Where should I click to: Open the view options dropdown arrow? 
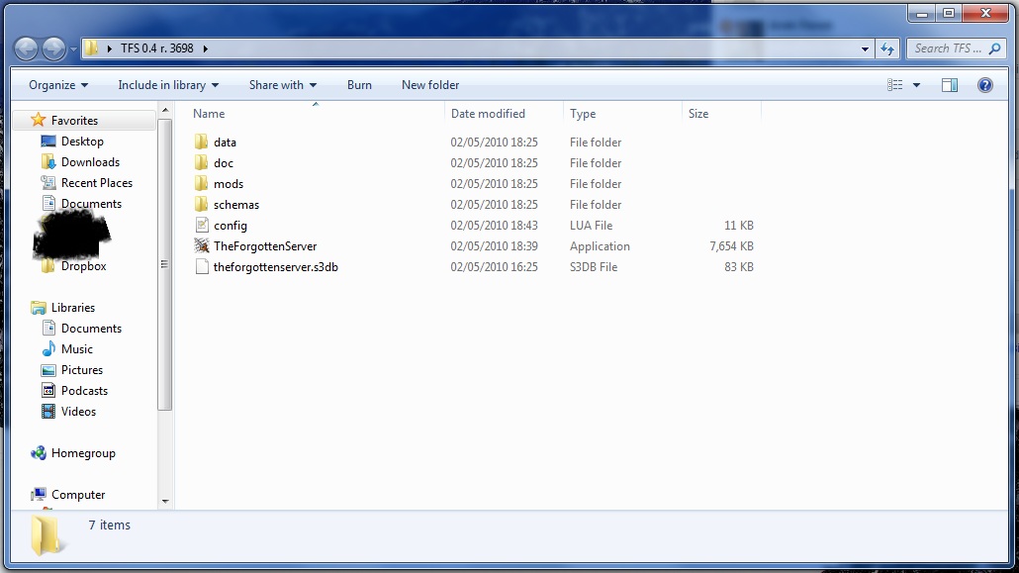coord(916,85)
